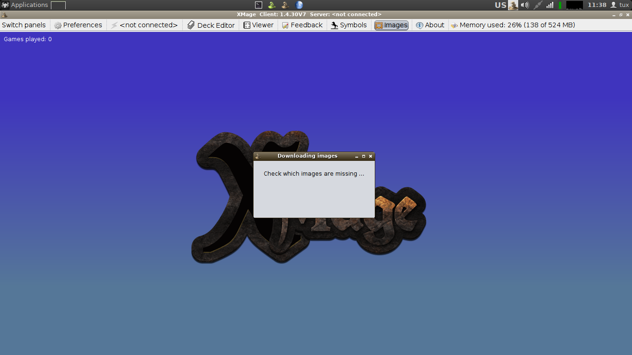Click the green battery indicator in the tray

click(x=560, y=5)
